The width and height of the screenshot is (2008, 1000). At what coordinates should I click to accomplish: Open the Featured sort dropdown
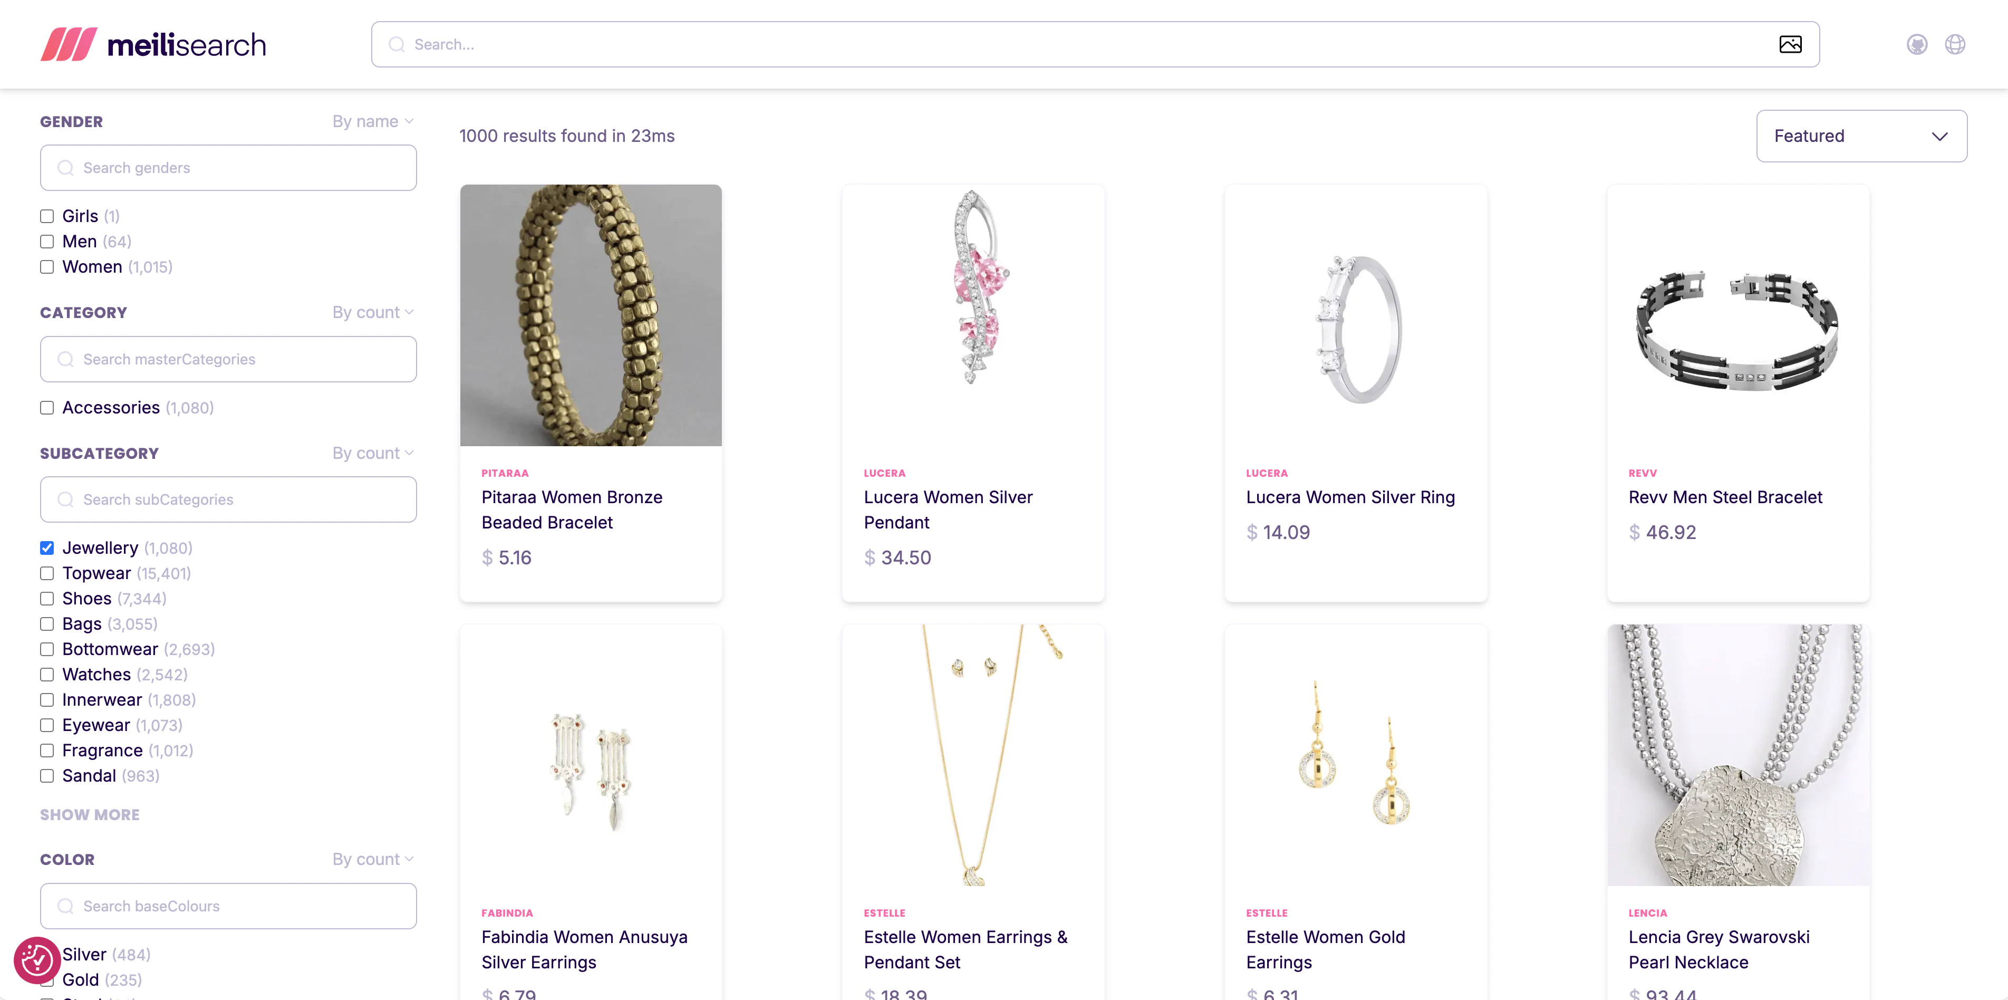(x=1861, y=136)
